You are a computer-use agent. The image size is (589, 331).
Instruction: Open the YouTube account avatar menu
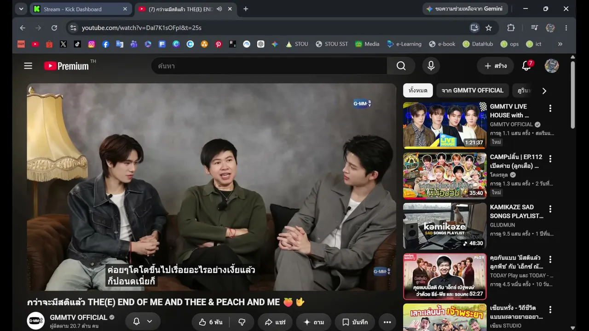(552, 66)
